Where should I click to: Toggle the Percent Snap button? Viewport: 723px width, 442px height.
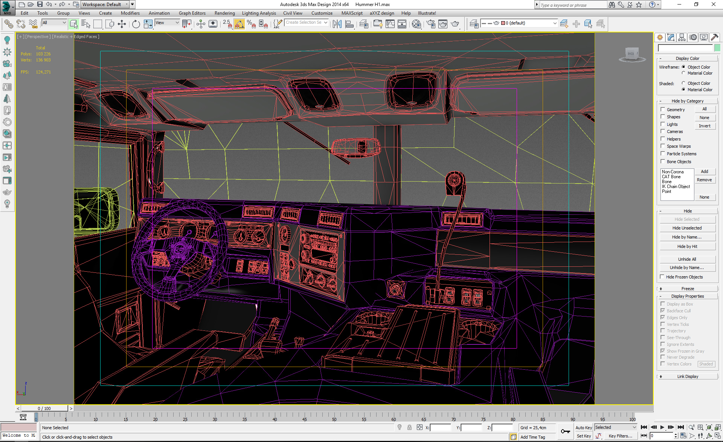click(x=252, y=24)
